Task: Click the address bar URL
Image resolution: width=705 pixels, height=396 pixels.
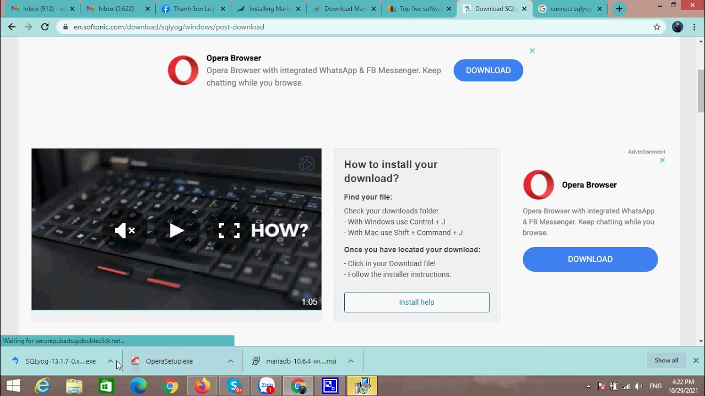Action: pos(169,27)
